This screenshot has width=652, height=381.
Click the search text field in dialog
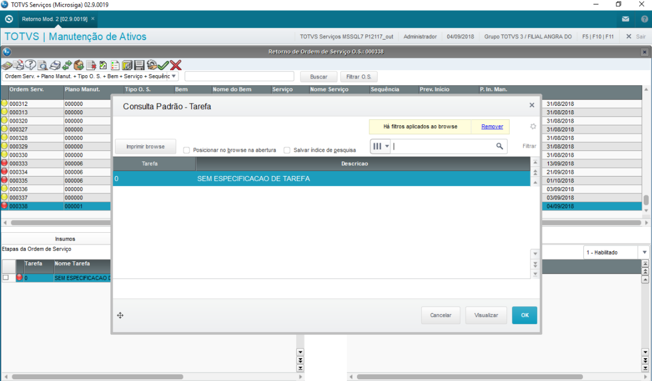(443, 146)
